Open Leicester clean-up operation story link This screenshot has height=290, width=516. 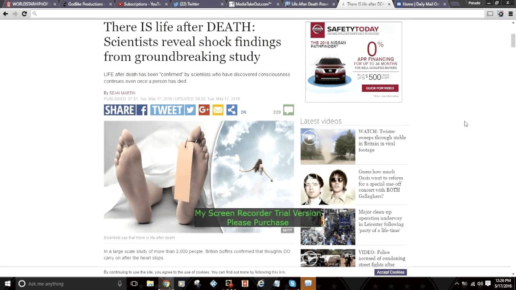(x=381, y=221)
